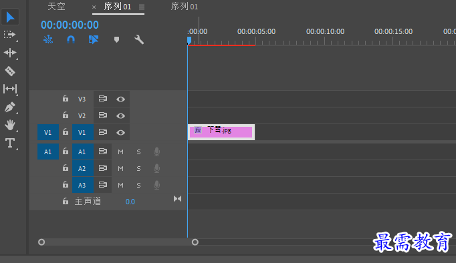456x263 pixels.
Task: Toggle sync lock for V2
Action: pyautogui.click(x=103, y=115)
